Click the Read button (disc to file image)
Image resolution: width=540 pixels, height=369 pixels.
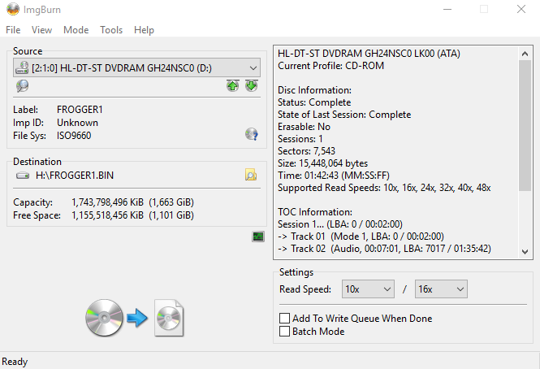click(135, 318)
